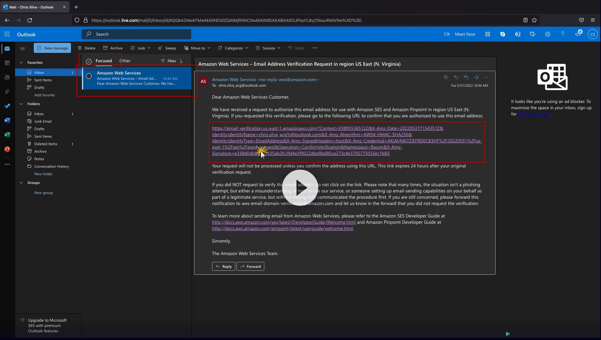Open Outlook settings gear
Viewport: 601px width, 340px height.
click(x=547, y=34)
